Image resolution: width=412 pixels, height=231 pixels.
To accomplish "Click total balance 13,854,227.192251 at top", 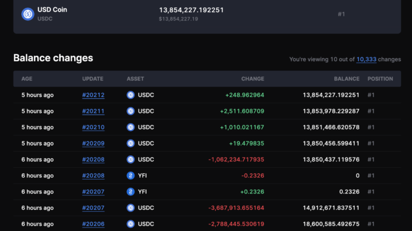I will tap(191, 10).
